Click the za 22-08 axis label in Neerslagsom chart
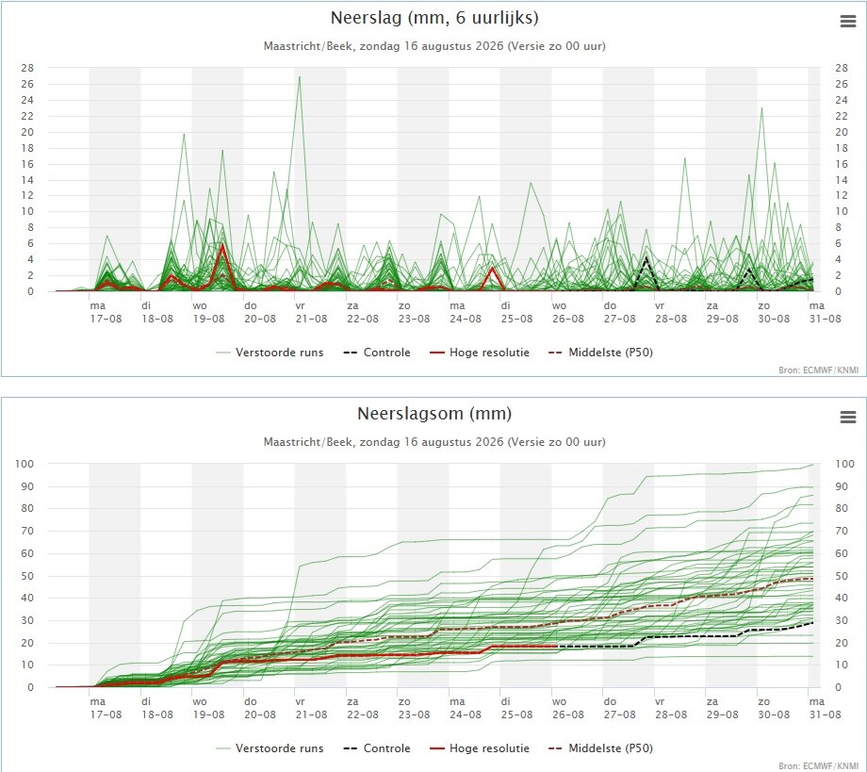Image resolution: width=867 pixels, height=772 pixels. coord(363,708)
